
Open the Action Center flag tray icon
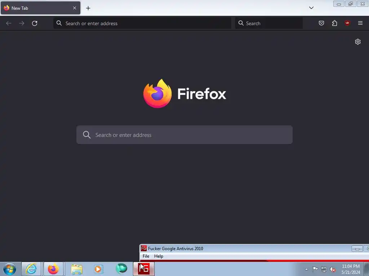[x=315, y=269]
